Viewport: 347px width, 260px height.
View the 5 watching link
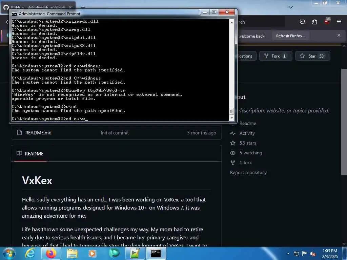click(251, 153)
